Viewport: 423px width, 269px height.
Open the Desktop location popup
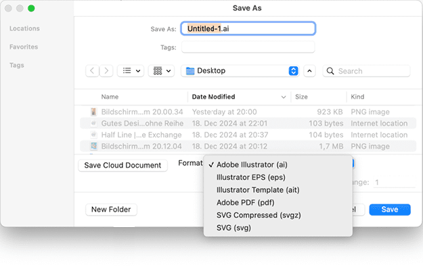click(240, 71)
